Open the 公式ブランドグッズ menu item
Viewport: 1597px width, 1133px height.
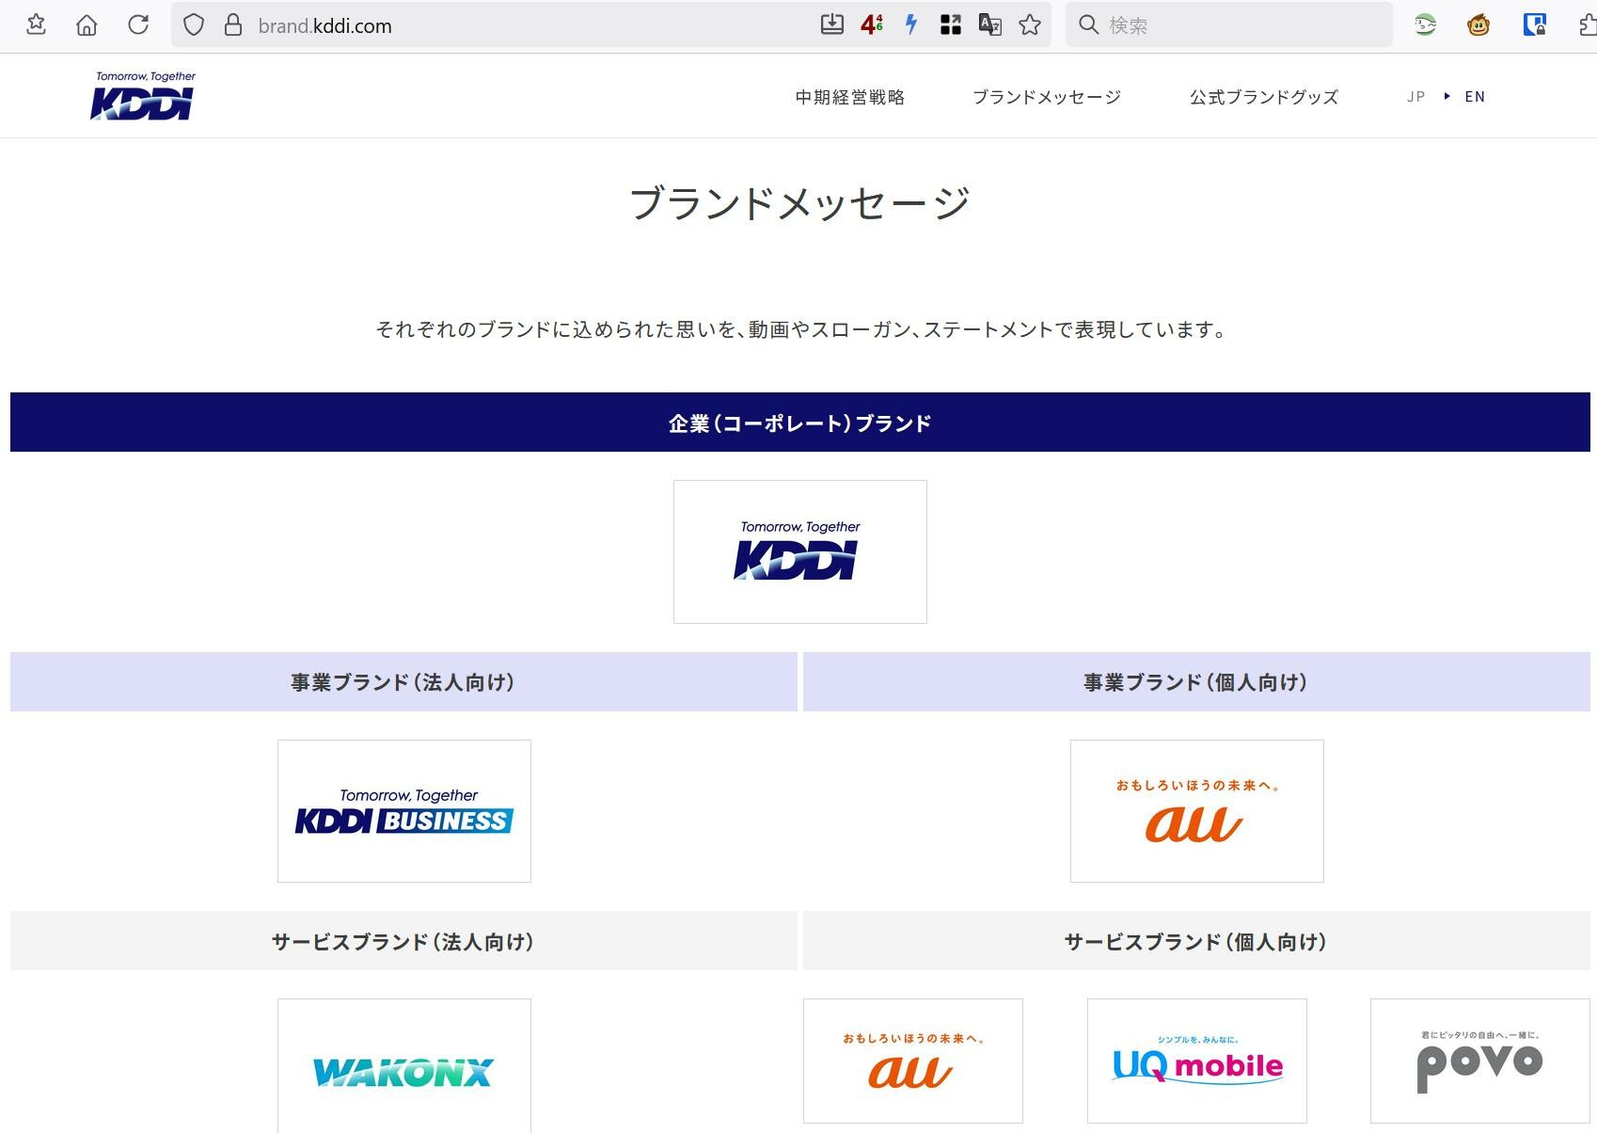[x=1264, y=97]
